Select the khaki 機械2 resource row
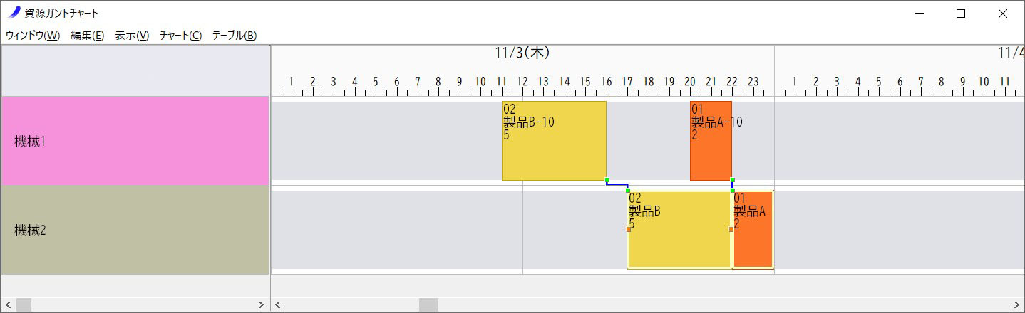 135,230
